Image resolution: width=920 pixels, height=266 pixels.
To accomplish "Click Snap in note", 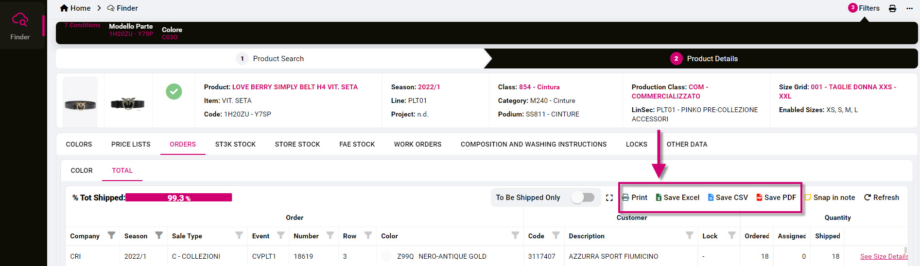I will 830,198.
